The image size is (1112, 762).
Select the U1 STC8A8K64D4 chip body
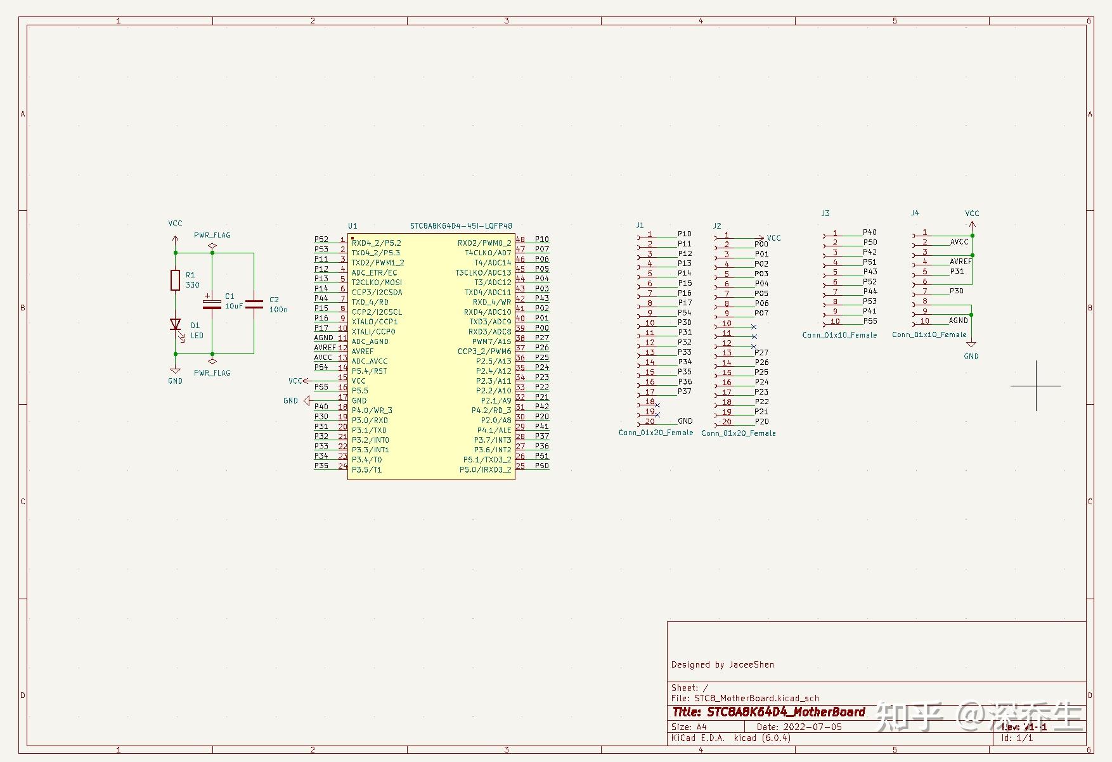[431, 357]
